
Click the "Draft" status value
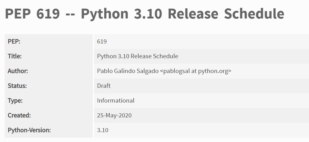[104, 86]
